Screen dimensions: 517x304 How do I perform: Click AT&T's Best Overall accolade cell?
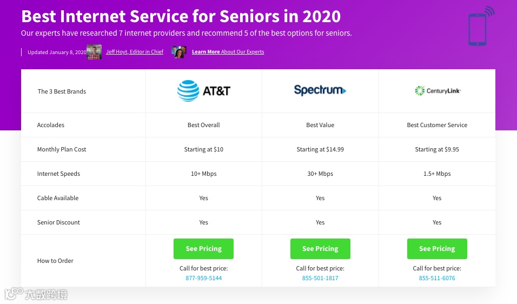[x=204, y=125]
